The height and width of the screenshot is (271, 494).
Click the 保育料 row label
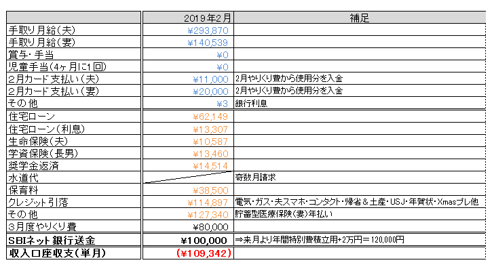[74, 190]
